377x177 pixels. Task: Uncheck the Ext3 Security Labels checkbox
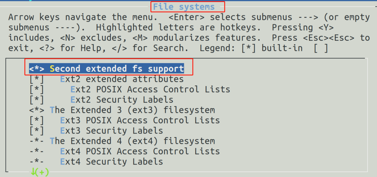click(x=37, y=131)
